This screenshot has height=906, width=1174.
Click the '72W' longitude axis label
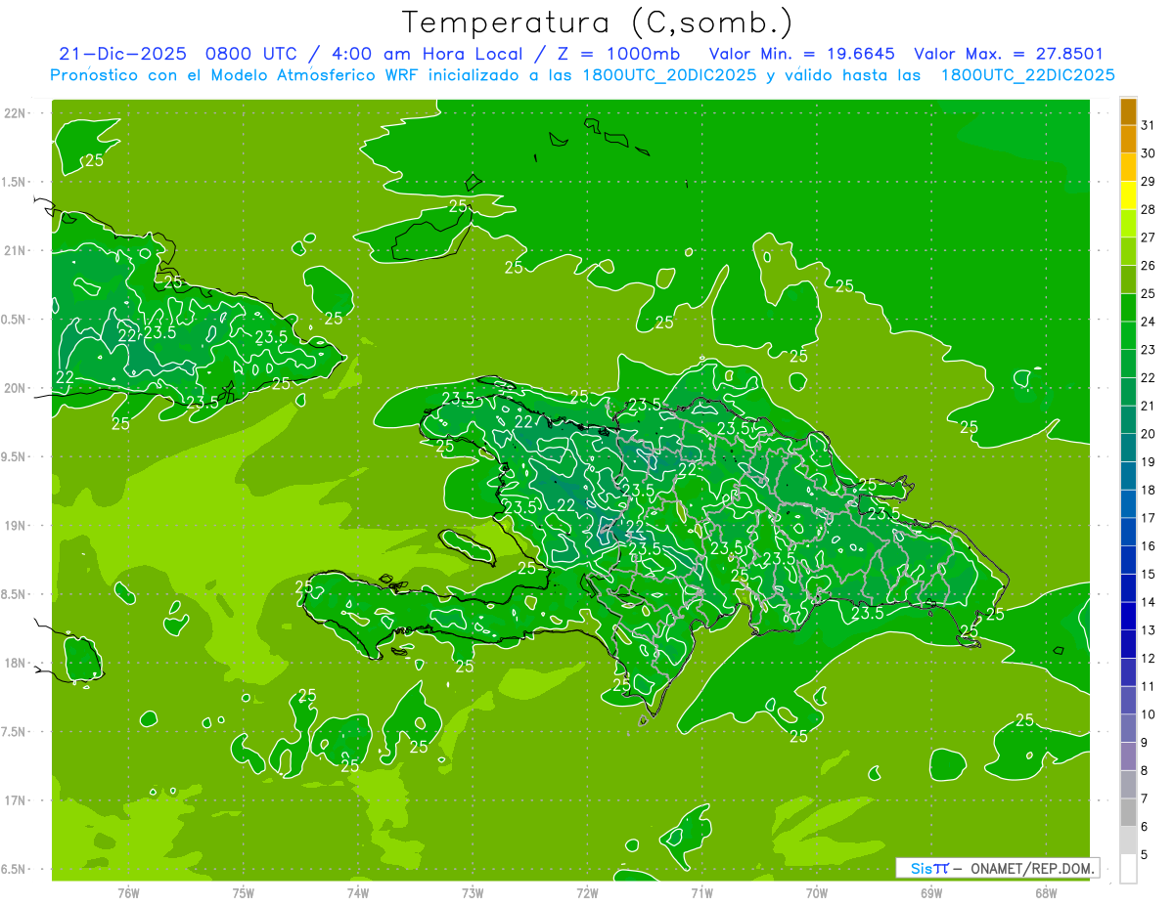(587, 892)
